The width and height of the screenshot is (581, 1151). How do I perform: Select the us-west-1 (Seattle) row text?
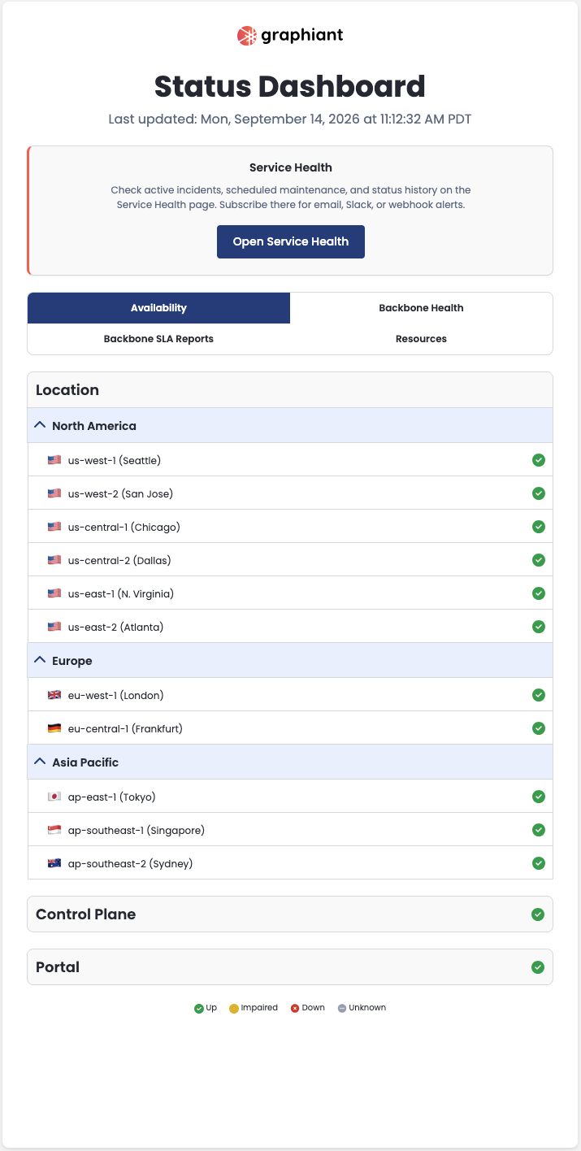[x=115, y=460]
